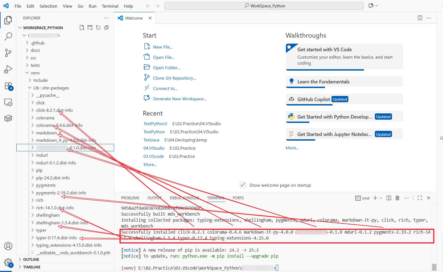Open Learn the Fundamentals walkthrough

coord(344,82)
